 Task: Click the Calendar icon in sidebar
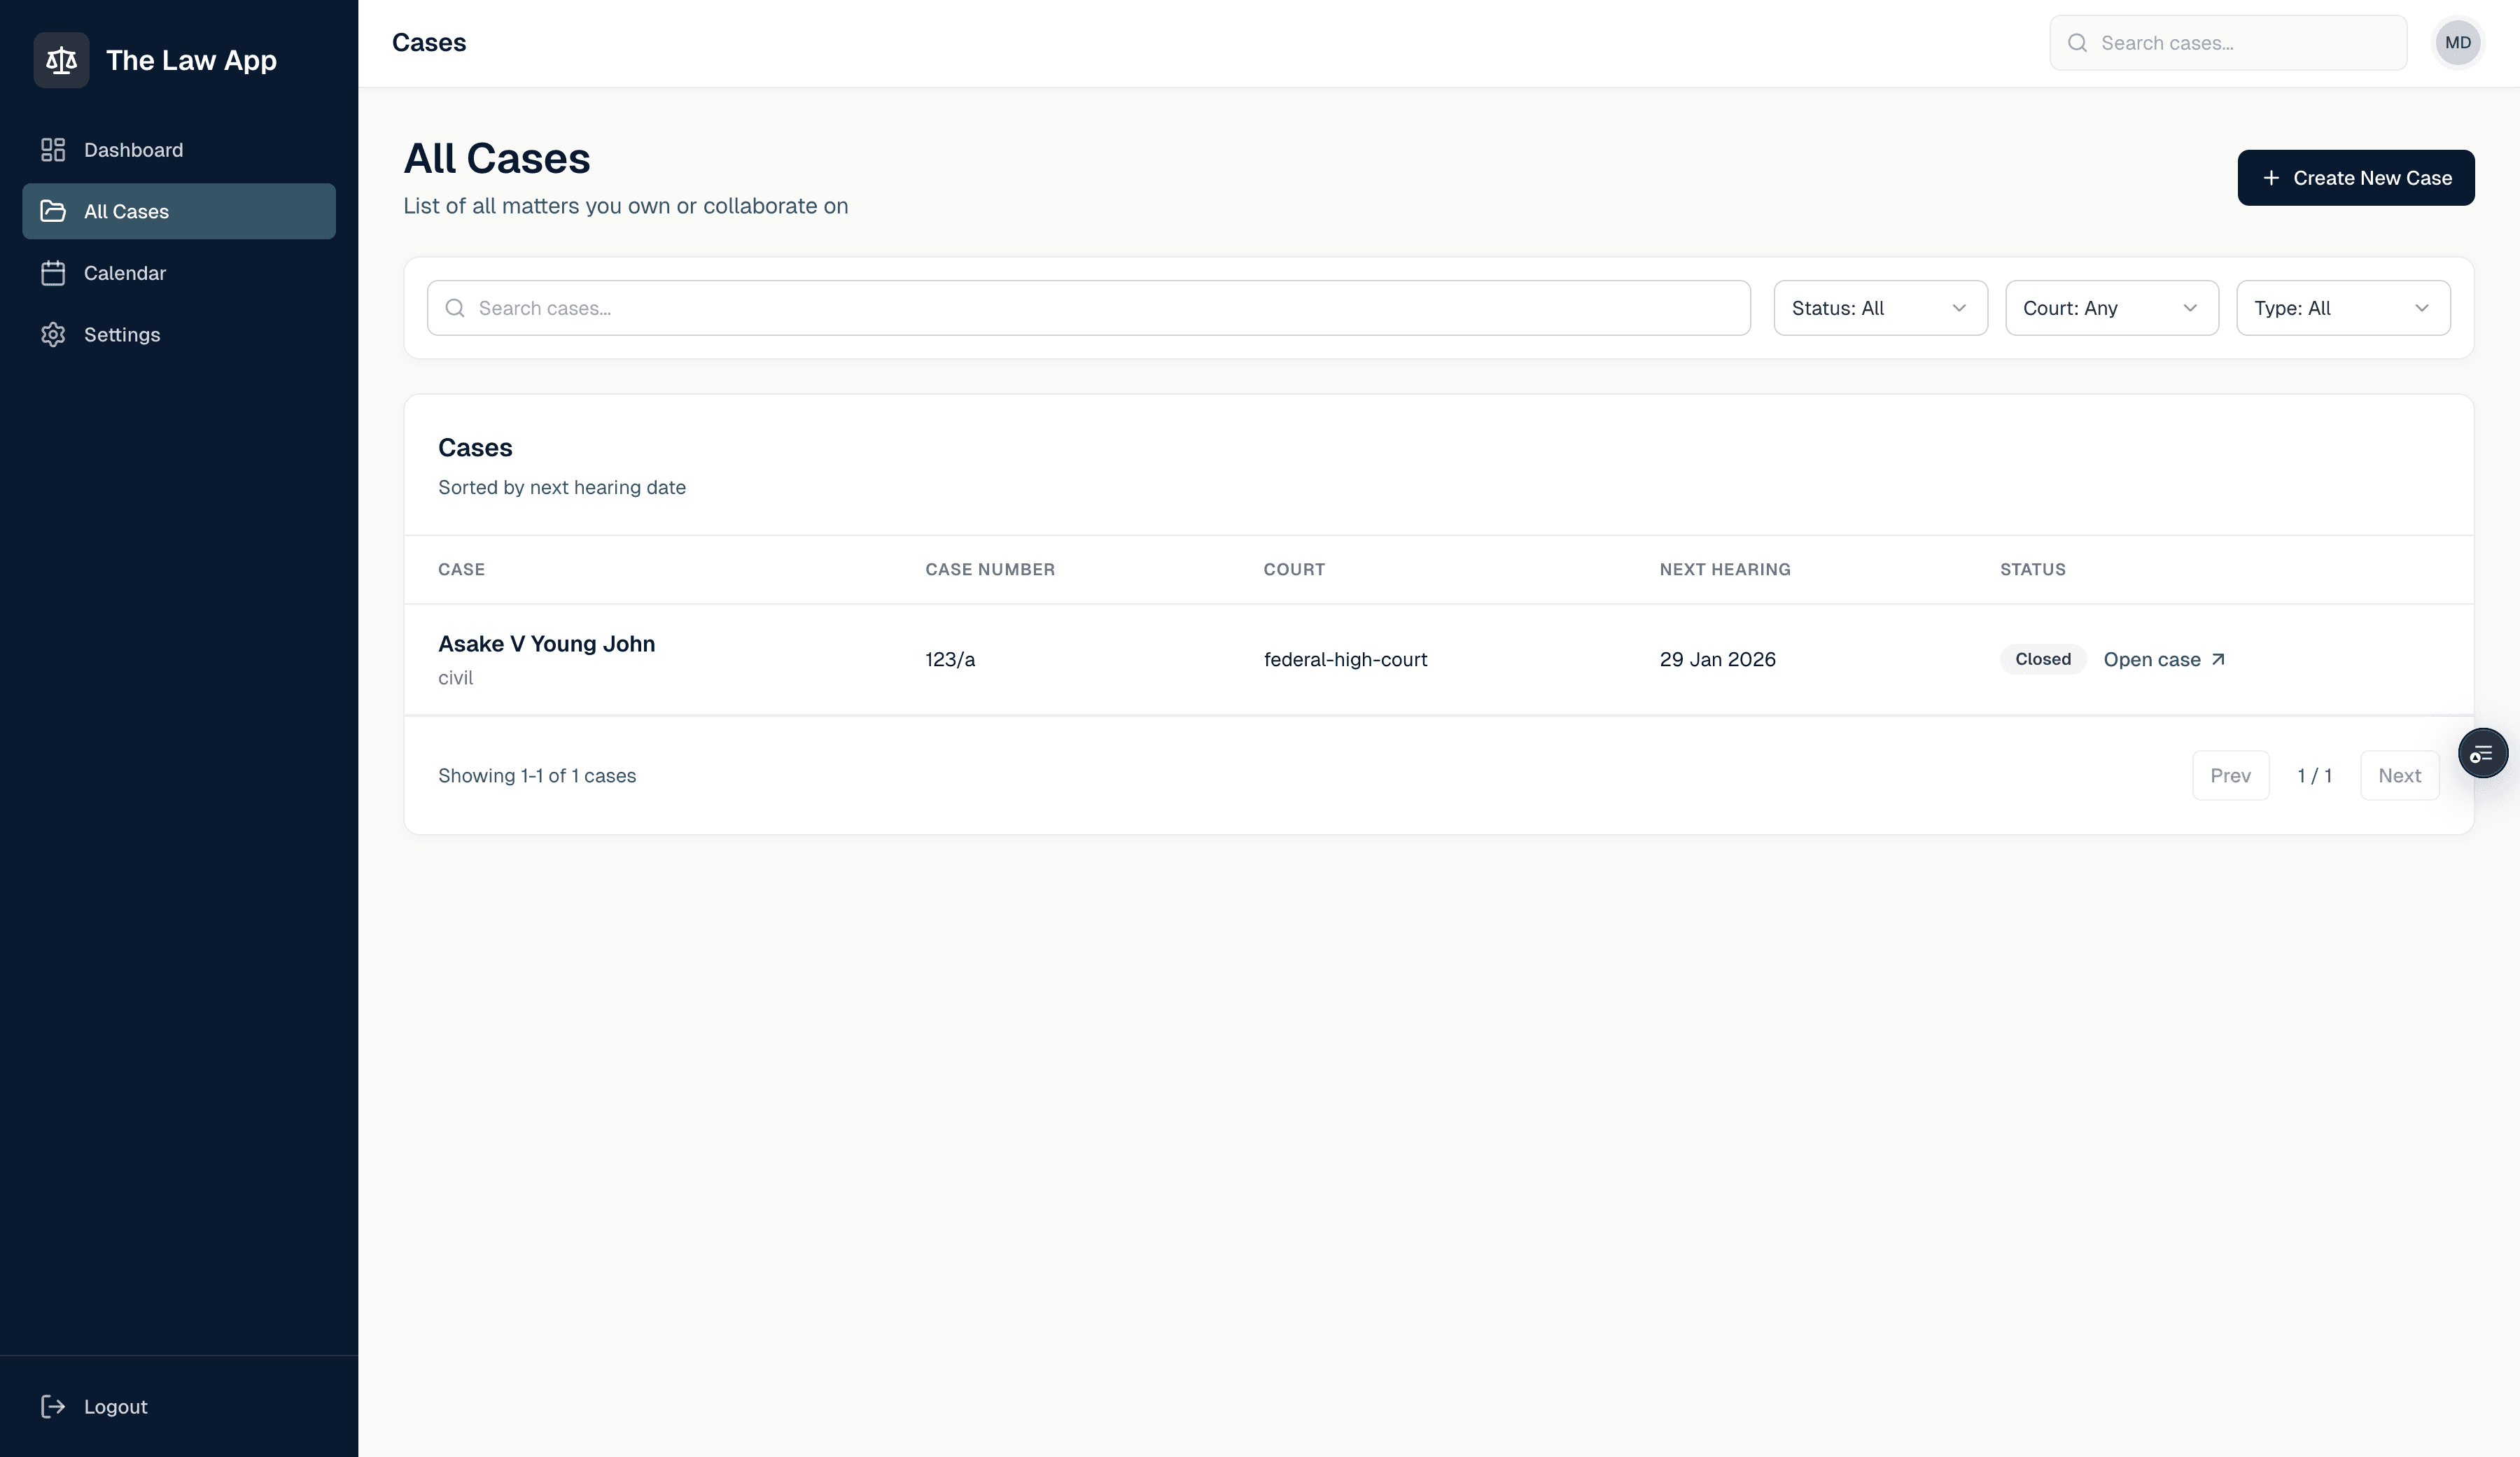[x=53, y=273]
